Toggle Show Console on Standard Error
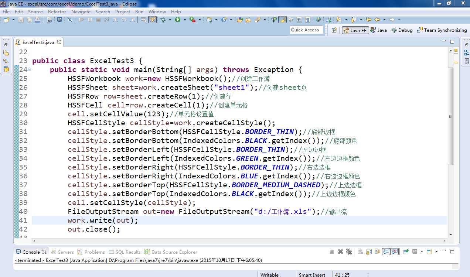Image resolution: width=470 pixels, height=277 pixels. click(x=394, y=252)
